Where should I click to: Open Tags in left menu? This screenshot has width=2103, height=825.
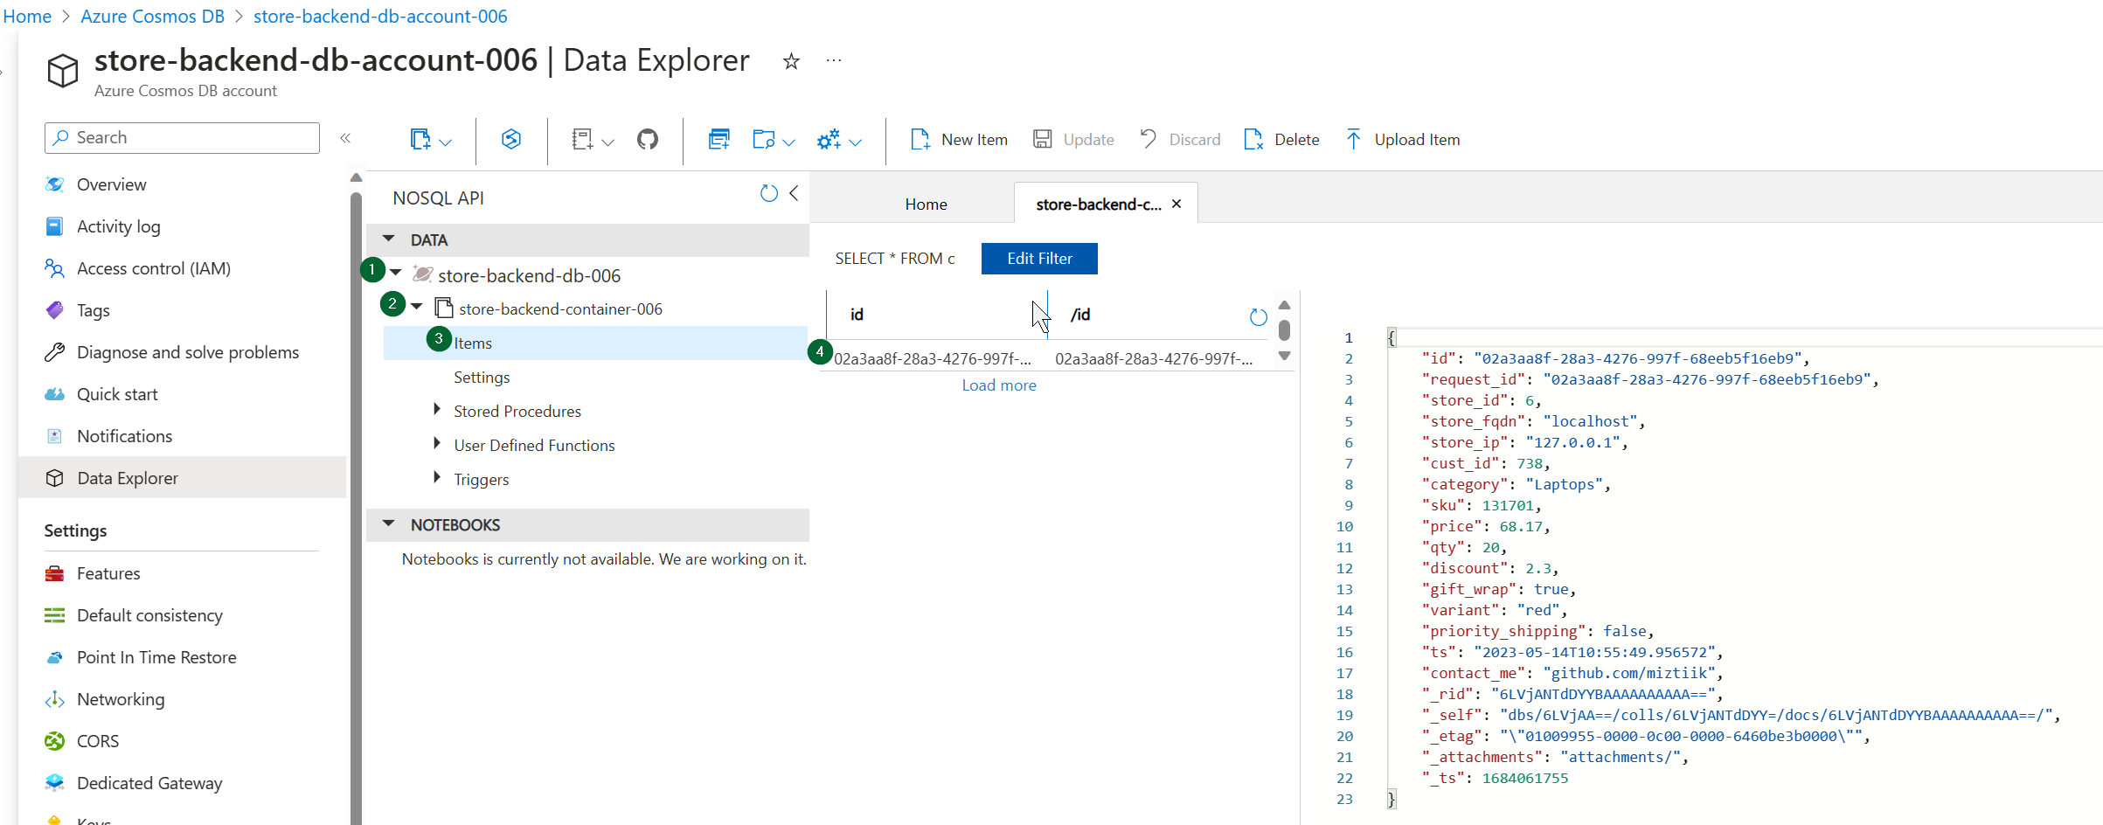93,310
